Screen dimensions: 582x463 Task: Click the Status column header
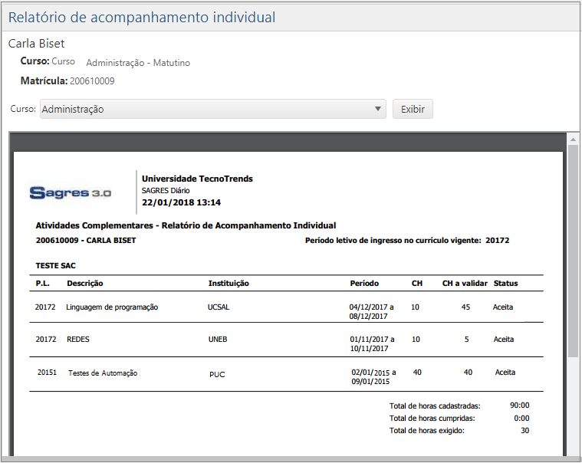click(505, 283)
